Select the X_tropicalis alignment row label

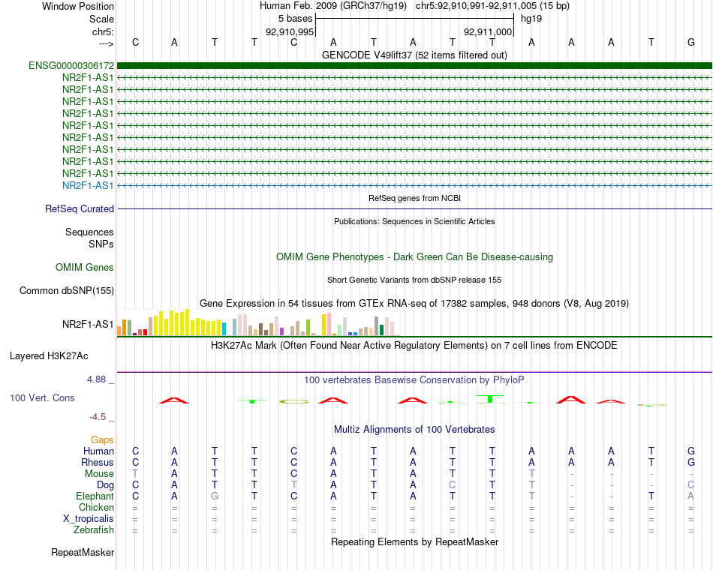89,519
